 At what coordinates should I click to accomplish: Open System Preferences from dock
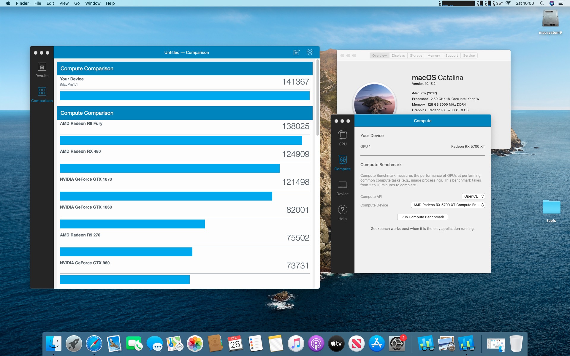pyautogui.click(x=397, y=344)
